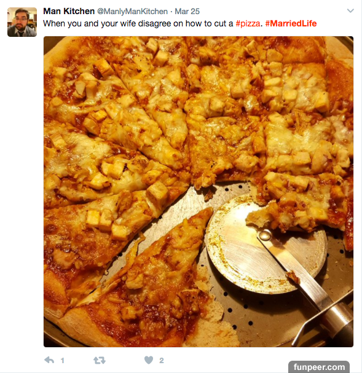Viewport: 362px width, 373px height.
Task: Visit the @ManlyManKitchen handle
Action: coord(132,12)
